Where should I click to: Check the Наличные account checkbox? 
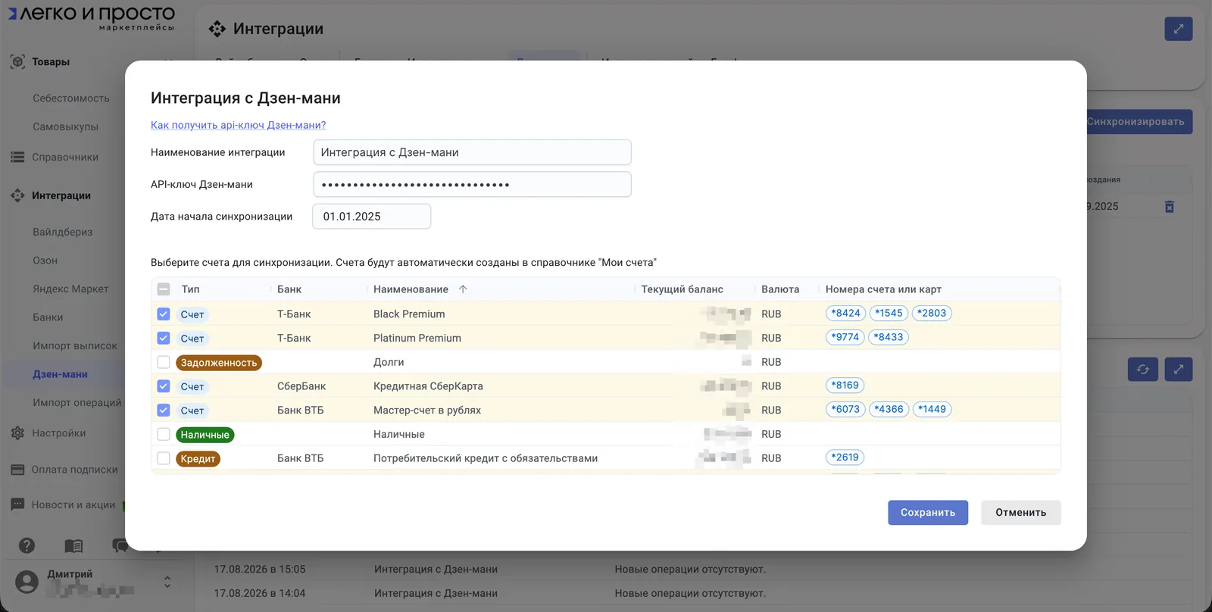click(164, 434)
